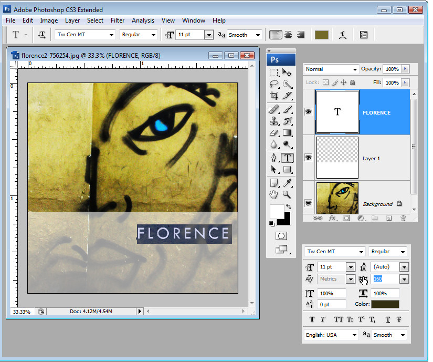Select the Eyedropper tool
Viewport: 433px width, 362px height.
(x=287, y=183)
